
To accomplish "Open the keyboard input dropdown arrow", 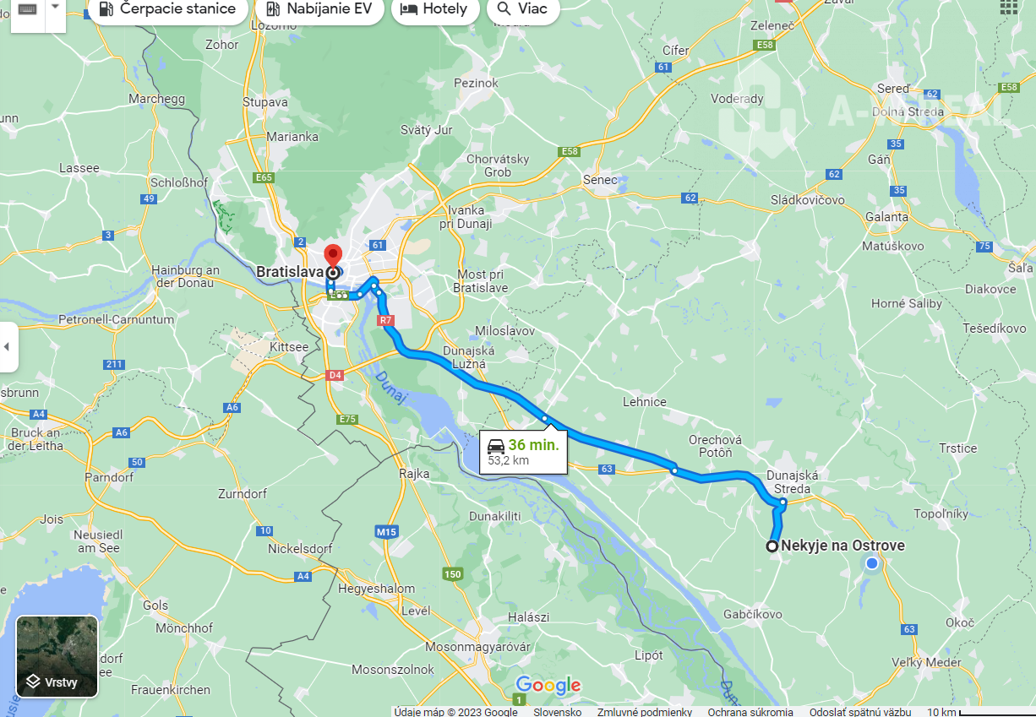I will [x=55, y=7].
